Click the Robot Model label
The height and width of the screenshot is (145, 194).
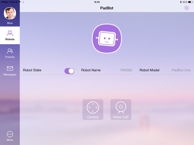(149, 70)
